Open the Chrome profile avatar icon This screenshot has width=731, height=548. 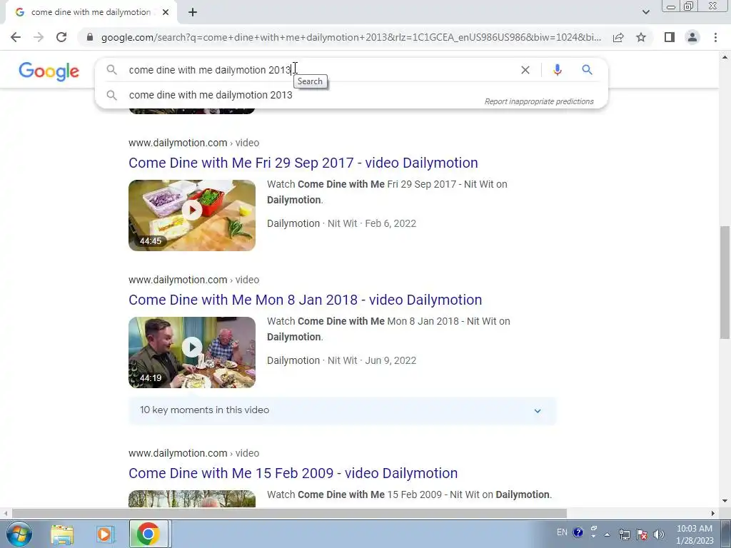click(692, 37)
